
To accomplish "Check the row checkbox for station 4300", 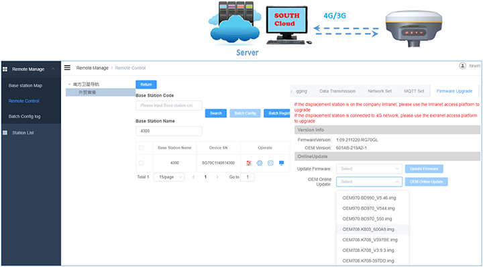I will tap(141, 163).
